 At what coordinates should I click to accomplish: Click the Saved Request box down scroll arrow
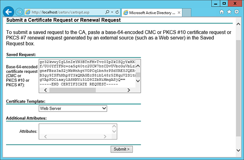pyautogui.click(x=138, y=81)
